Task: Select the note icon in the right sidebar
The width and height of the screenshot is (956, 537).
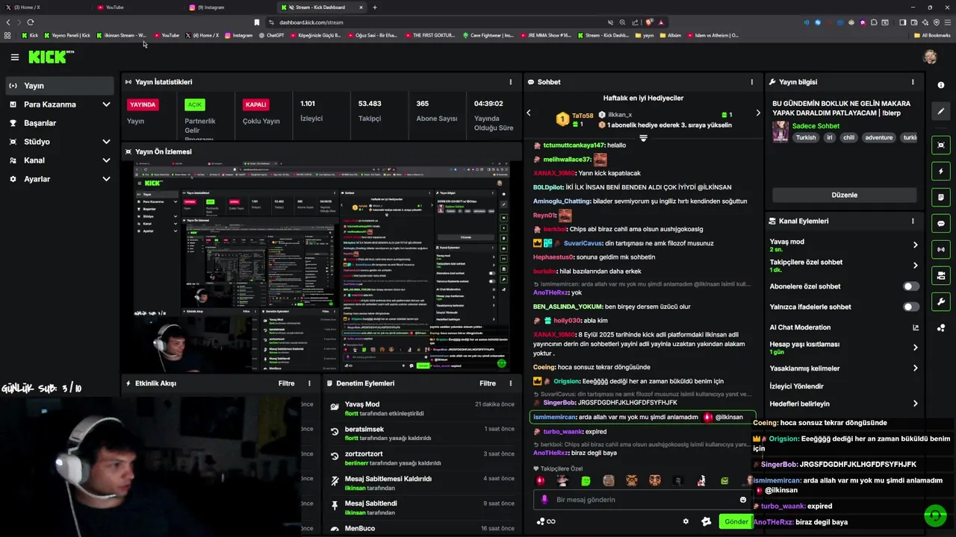Action: pyautogui.click(x=941, y=198)
